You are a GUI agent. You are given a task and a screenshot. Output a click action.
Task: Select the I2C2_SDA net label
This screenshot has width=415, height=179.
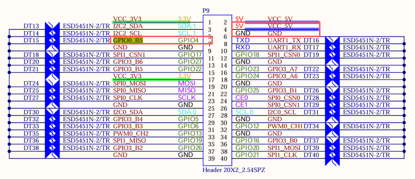click(x=128, y=26)
